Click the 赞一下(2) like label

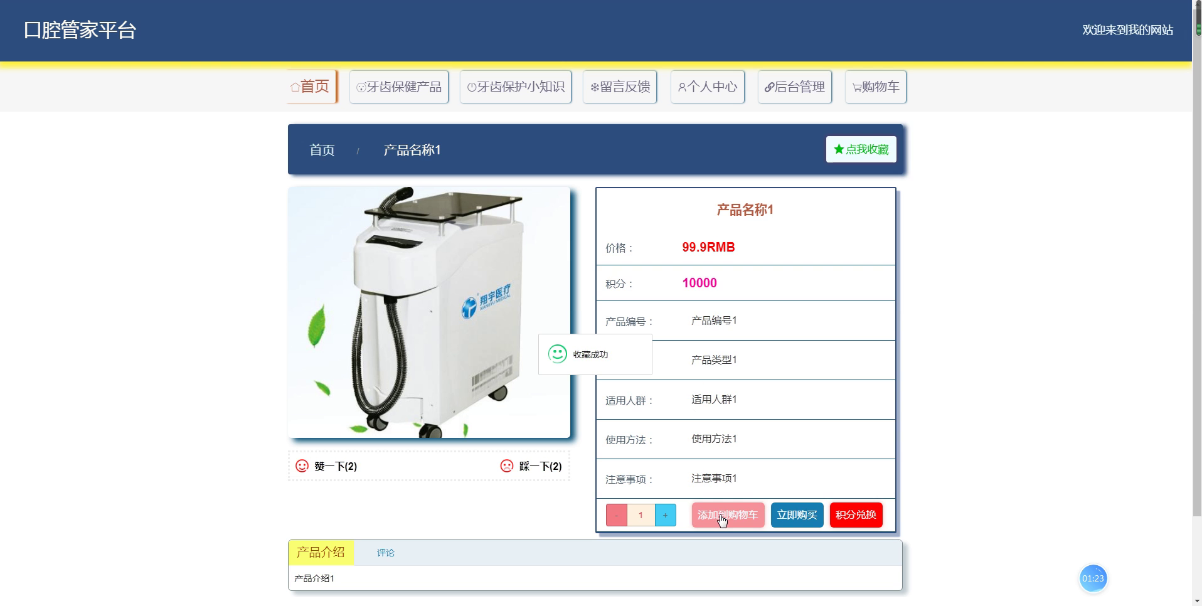pyautogui.click(x=336, y=466)
